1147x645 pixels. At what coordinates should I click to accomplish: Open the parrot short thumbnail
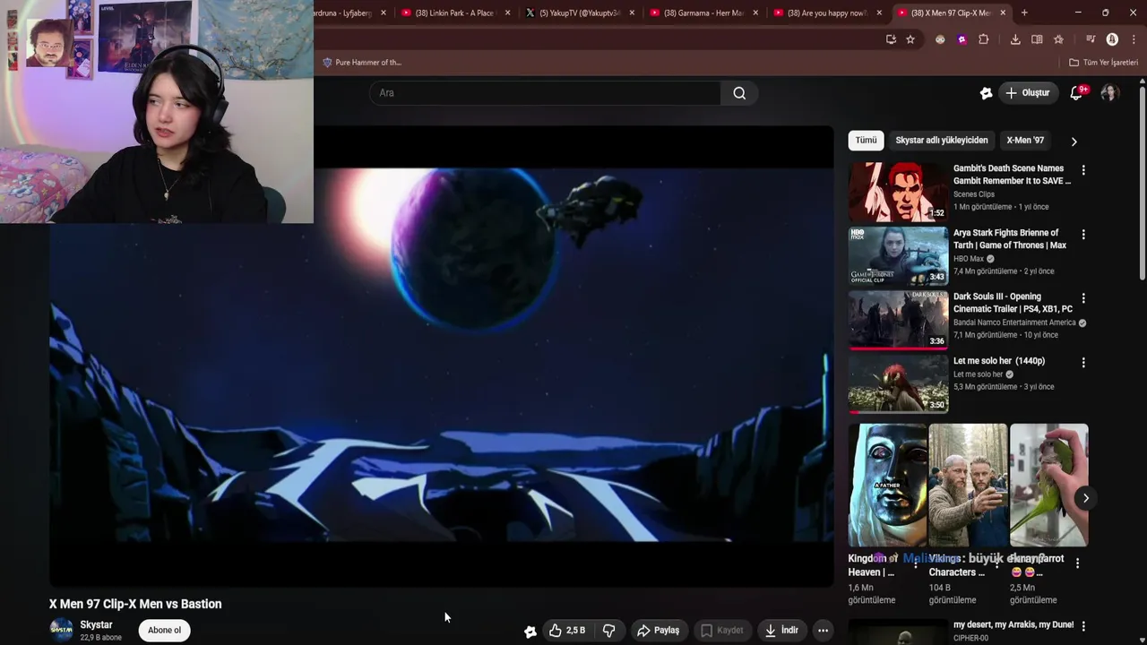click(x=1048, y=485)
